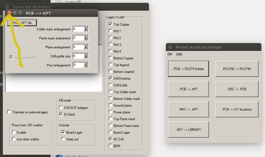Decrease Solder mask enlargement value
Screen dimensions: 265x157
(86, 30)
